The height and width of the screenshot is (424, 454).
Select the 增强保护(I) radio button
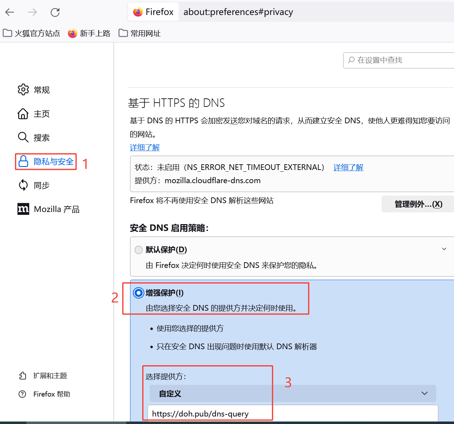coord(139,293)
